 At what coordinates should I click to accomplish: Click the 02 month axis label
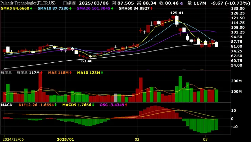tap(137, 139)
